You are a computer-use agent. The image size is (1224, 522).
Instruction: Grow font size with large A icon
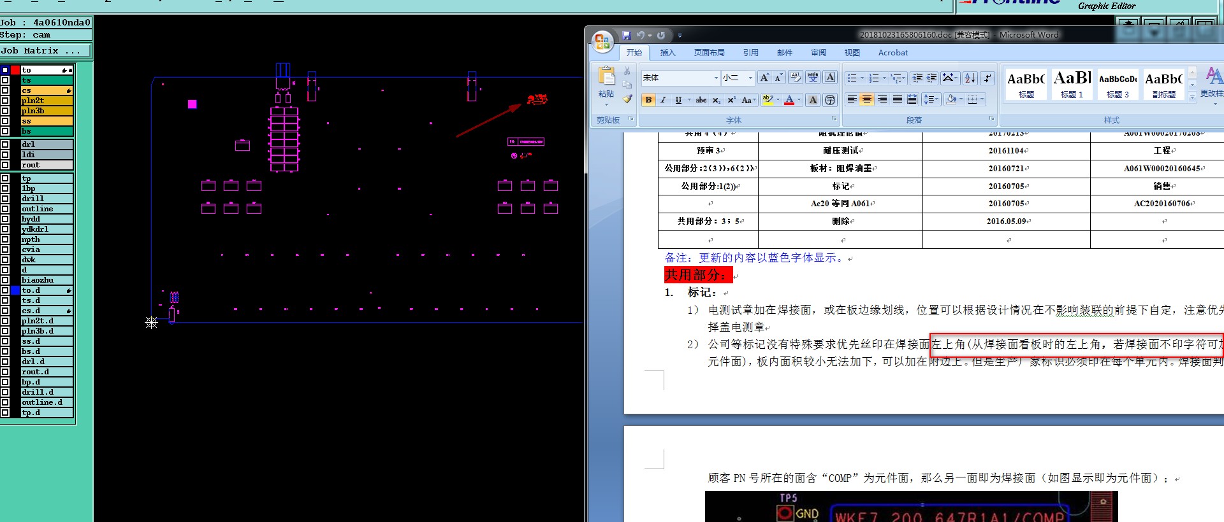[764, 78]
